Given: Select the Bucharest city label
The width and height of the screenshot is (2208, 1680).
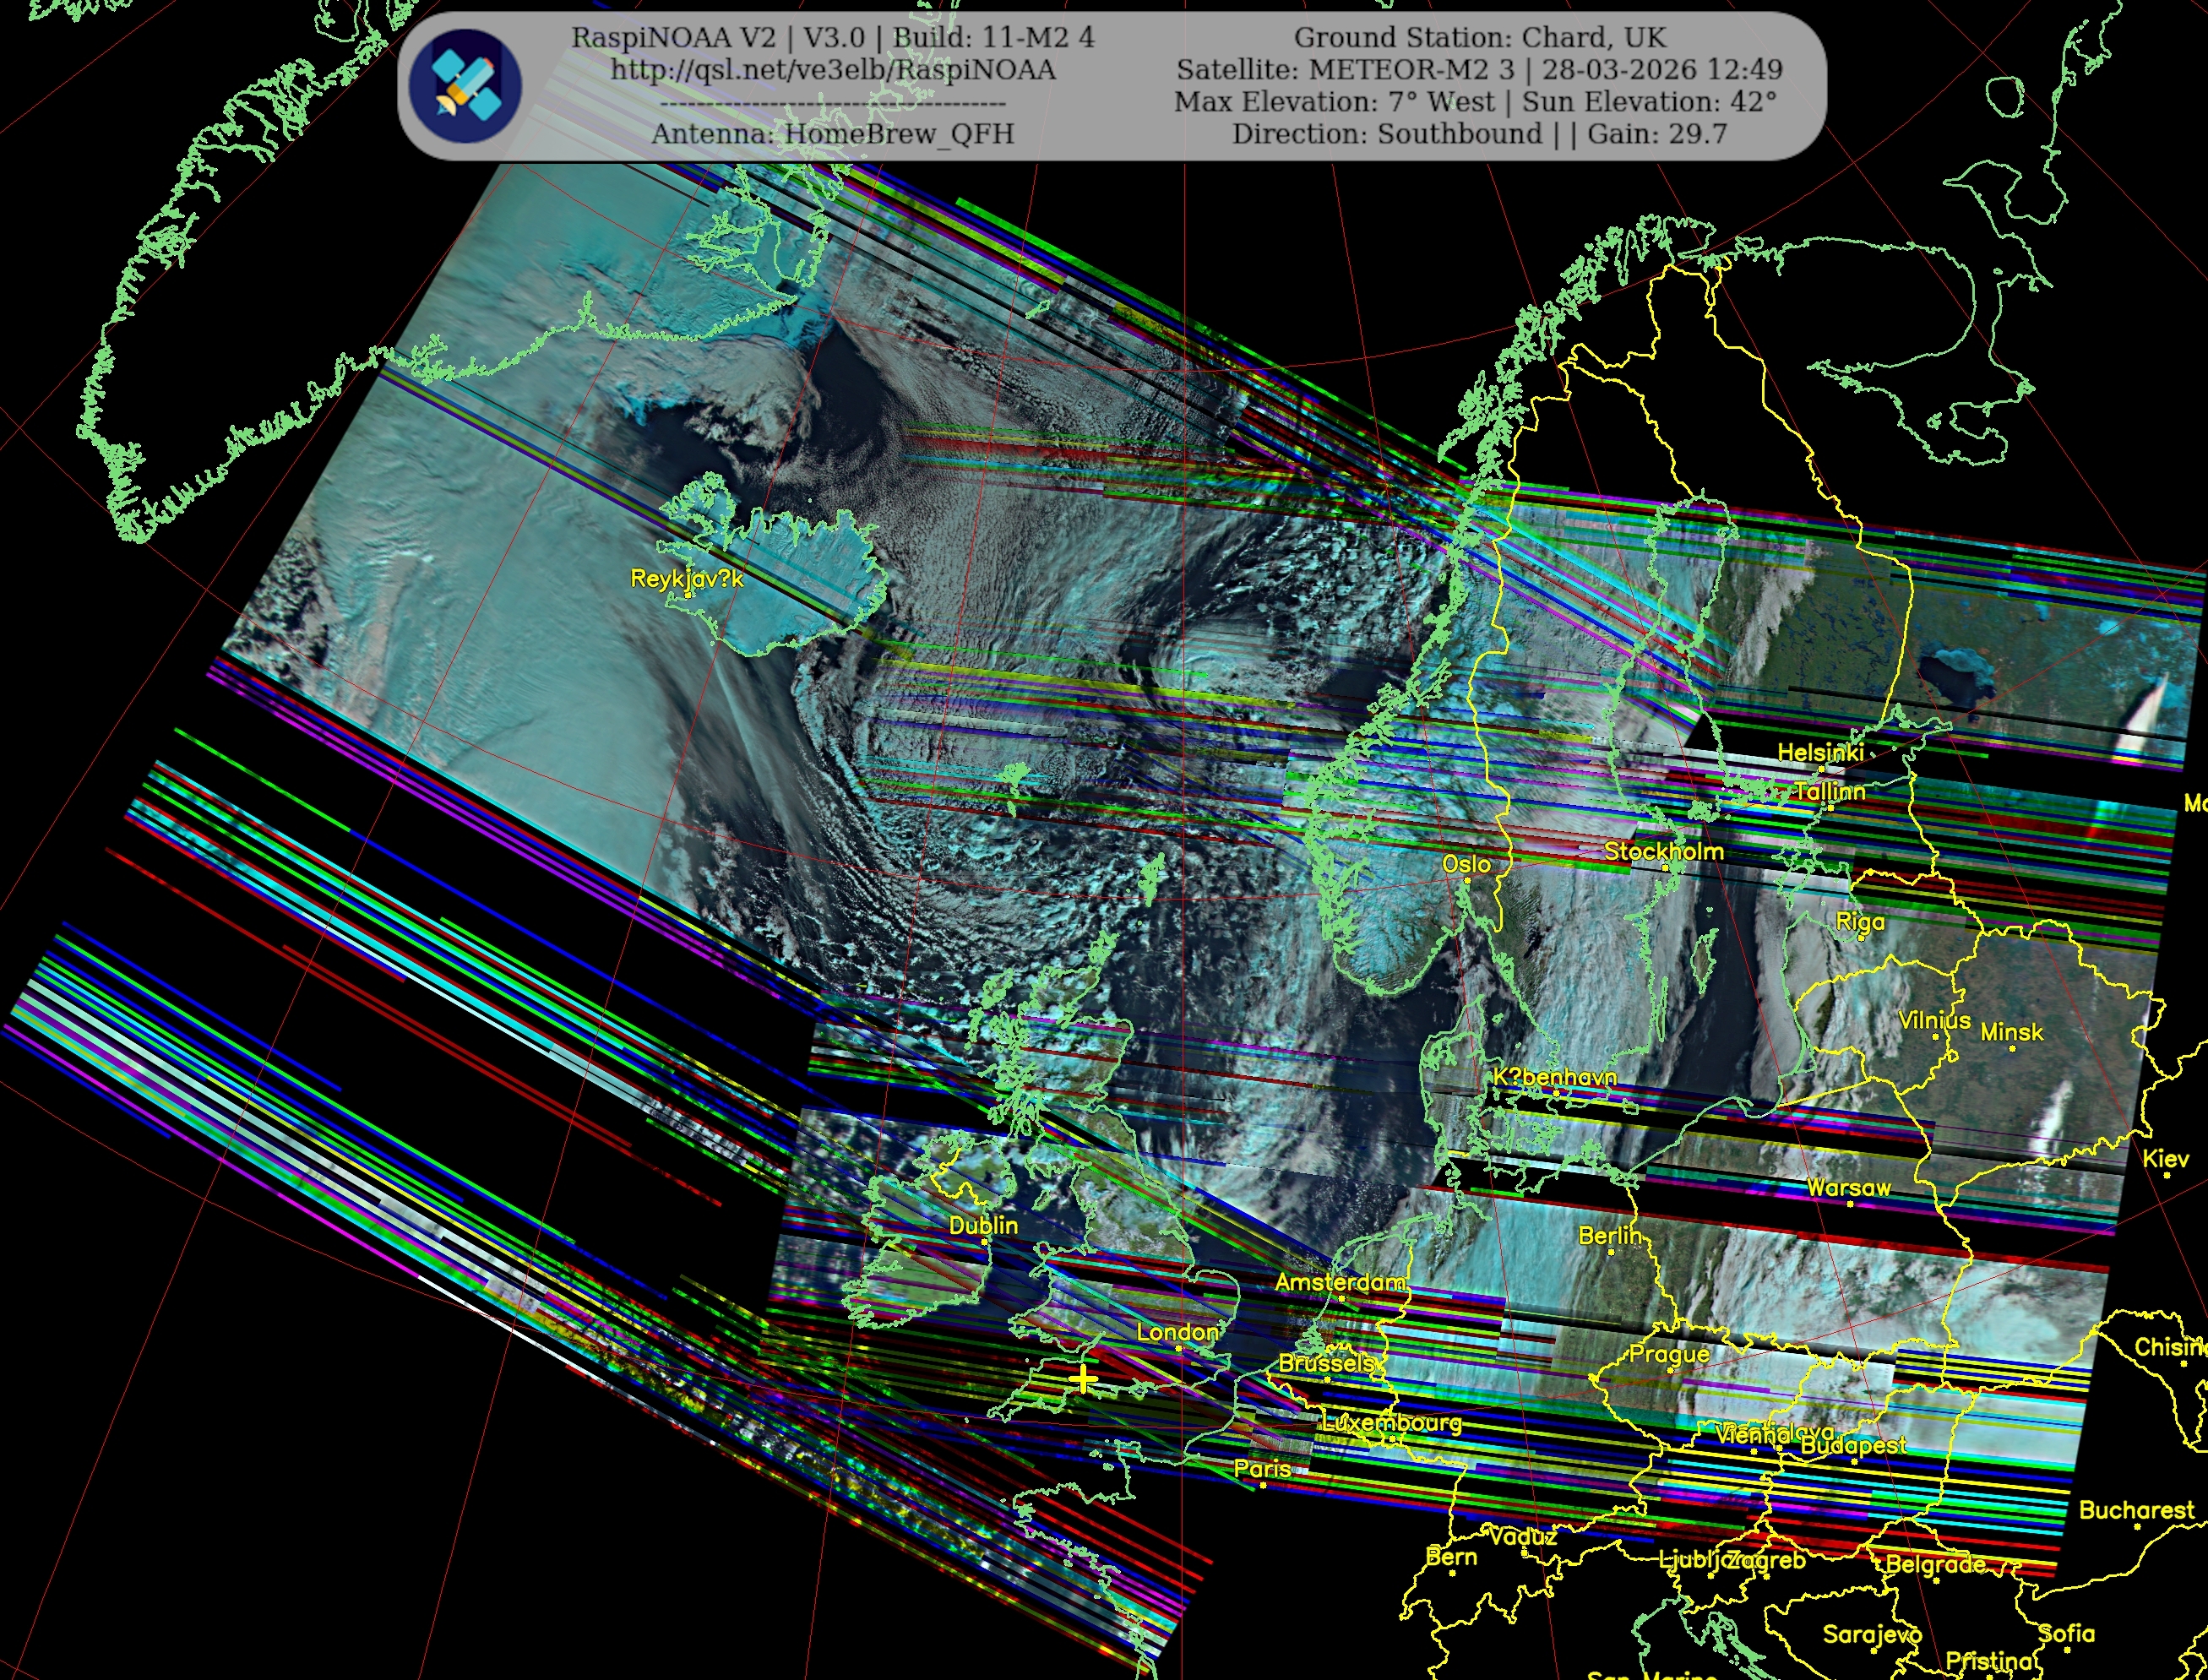Looking at the screenshot, I should (x=2136, y=1510).
